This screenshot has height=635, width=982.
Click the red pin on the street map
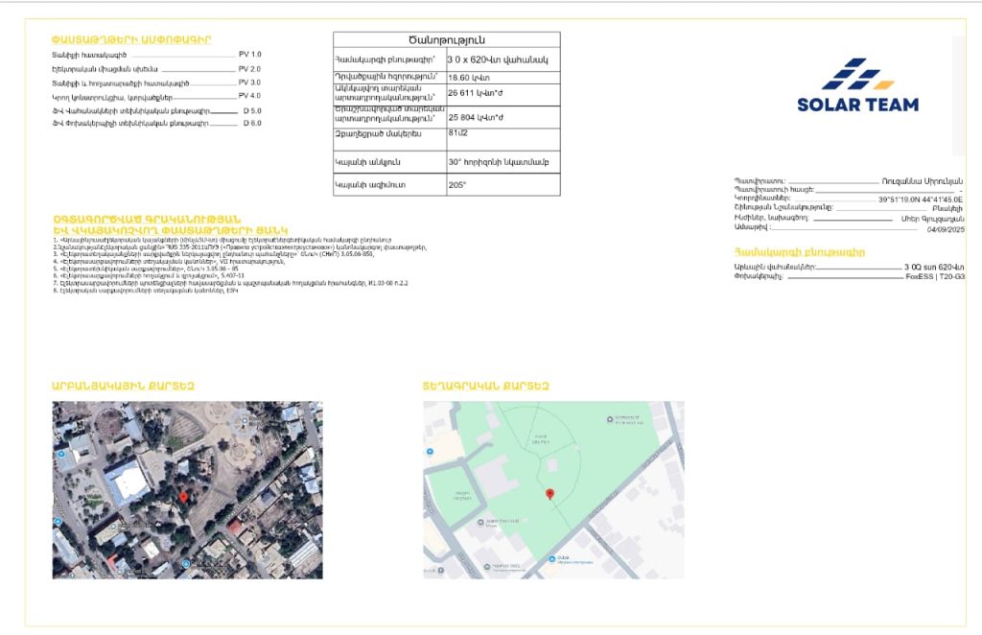tap(549, 494)
